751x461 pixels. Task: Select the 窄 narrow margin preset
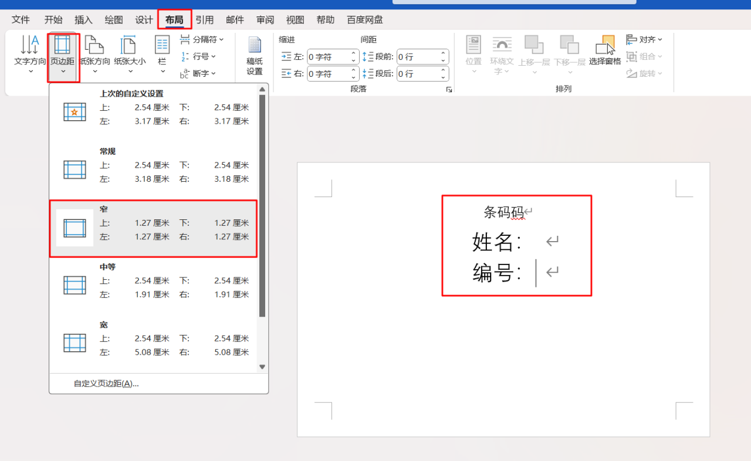click(x=154, y=228)
